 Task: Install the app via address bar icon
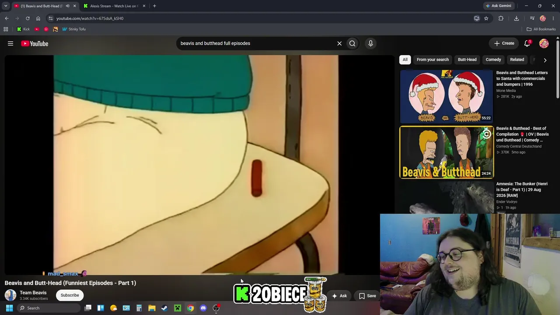click(477, 18)
